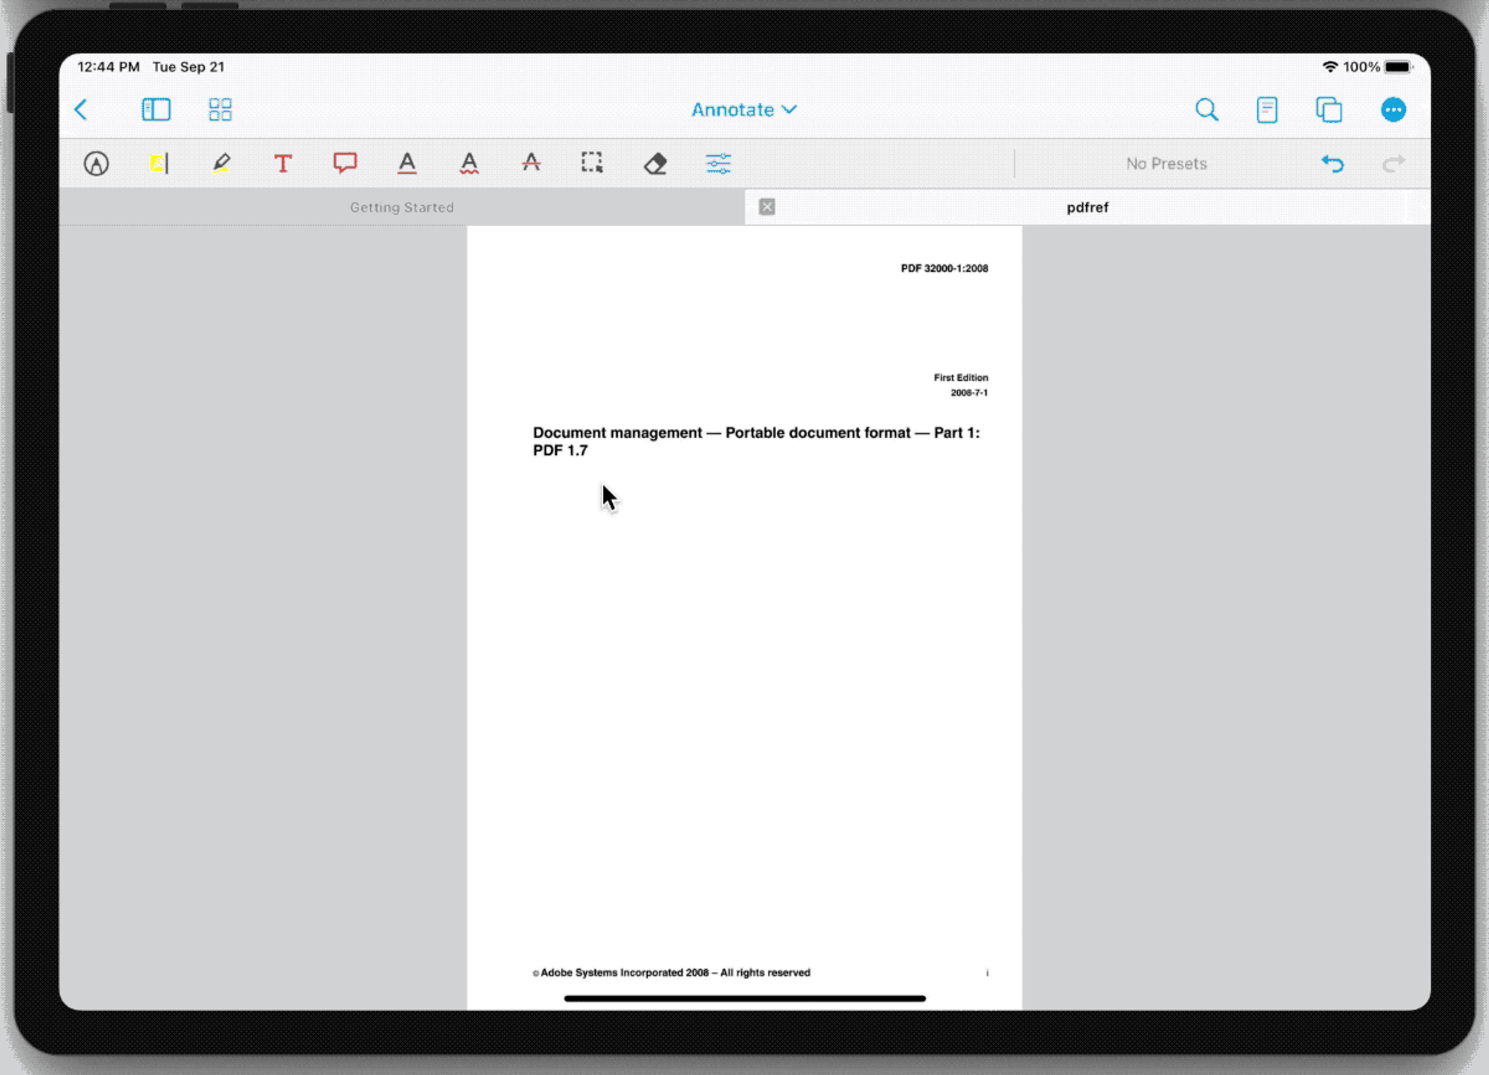Select the red Text box tool
Image resolution: width=1489 pixels, height=1075 pixels.
[283, 163]
